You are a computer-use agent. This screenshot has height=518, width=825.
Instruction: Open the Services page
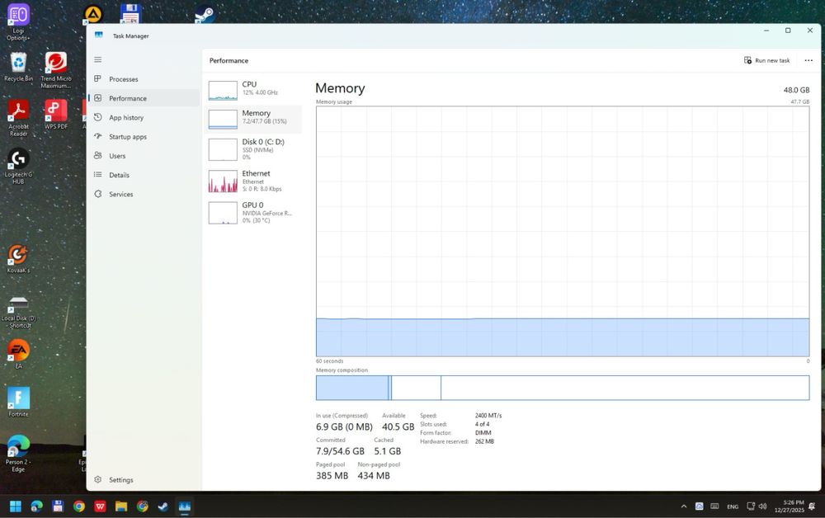(x=143, y=194)
